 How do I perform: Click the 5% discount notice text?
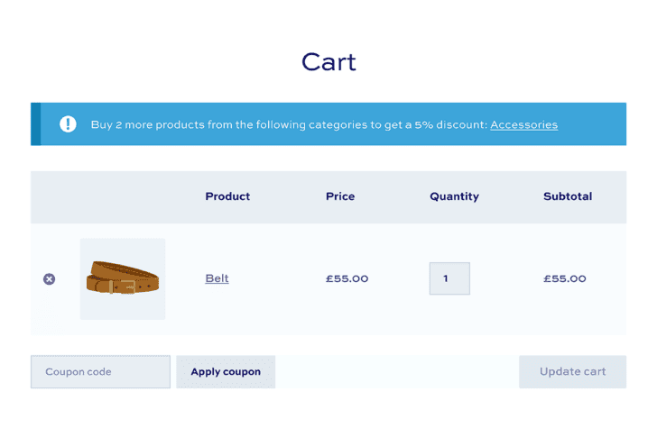tap(289, 124)
